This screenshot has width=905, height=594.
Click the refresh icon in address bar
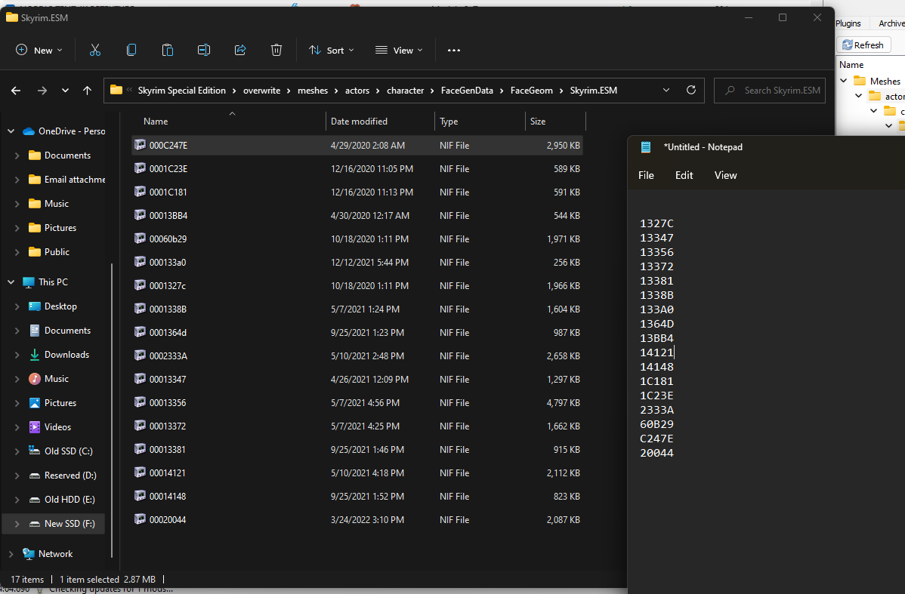(691, 90)
